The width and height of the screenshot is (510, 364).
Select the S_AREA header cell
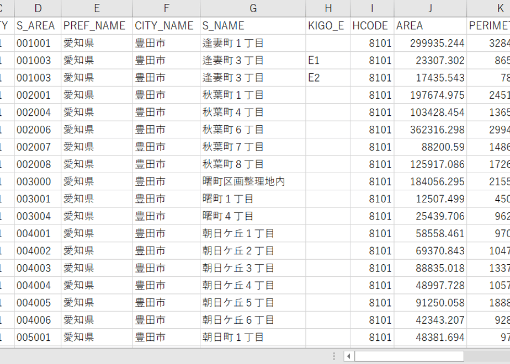click(38, 26)
